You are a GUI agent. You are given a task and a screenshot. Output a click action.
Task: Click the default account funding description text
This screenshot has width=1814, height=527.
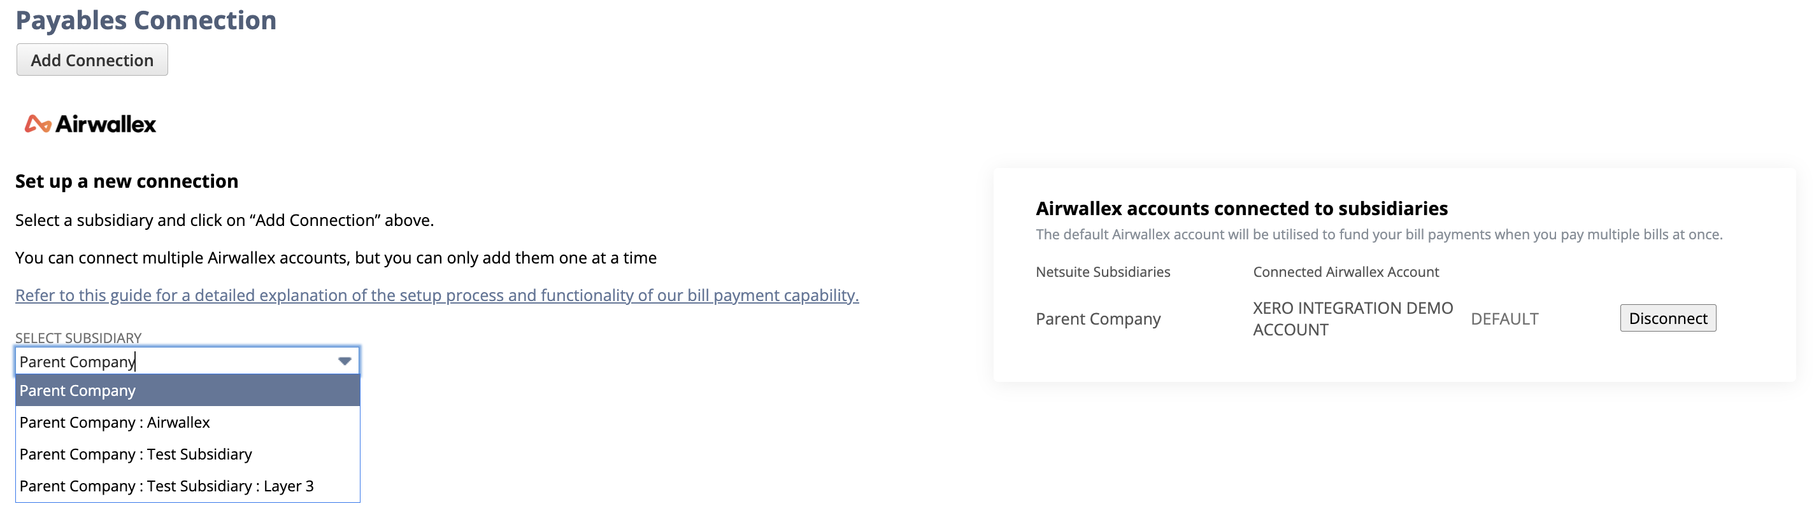[x=1379, y=234]
